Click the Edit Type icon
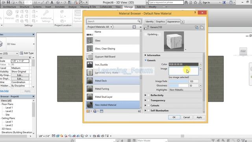The height and width of the screenshot is (142, 252). [21, 53]
